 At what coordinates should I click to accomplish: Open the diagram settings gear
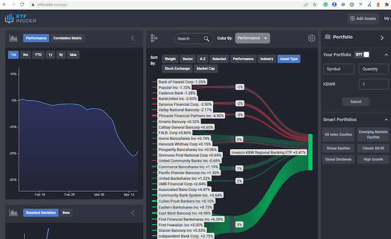(311, 38)
